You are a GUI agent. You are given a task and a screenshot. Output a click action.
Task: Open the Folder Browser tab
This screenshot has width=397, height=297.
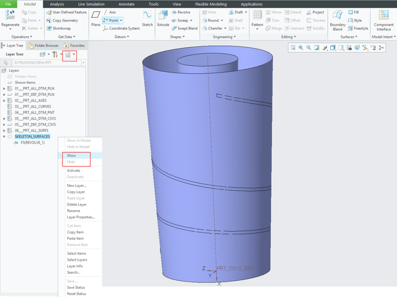click(43, 45)
